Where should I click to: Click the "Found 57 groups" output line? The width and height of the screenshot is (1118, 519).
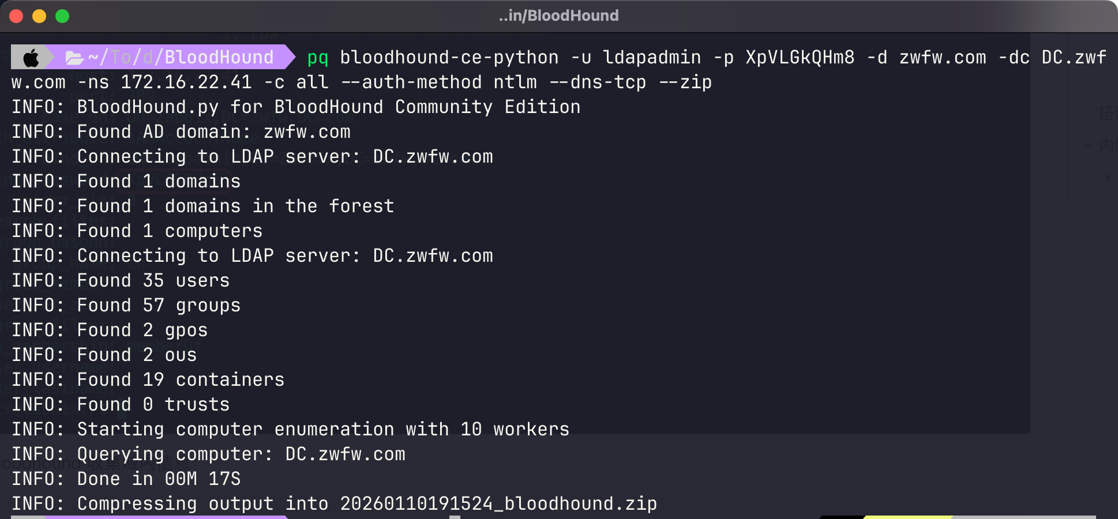pyautogui.click(x=159, y=306)
